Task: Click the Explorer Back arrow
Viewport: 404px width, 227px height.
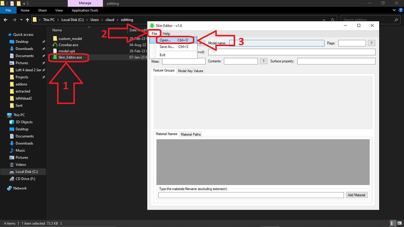Action: [5, 20]
